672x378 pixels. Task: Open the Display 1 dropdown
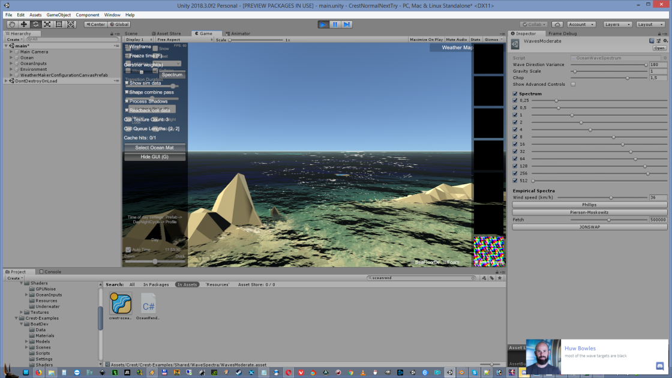tap(138, 40)
